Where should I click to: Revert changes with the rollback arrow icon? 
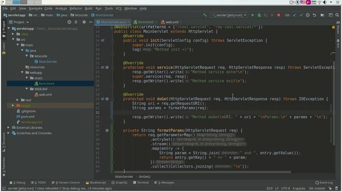pyautogui.click(x=314, y=15)
